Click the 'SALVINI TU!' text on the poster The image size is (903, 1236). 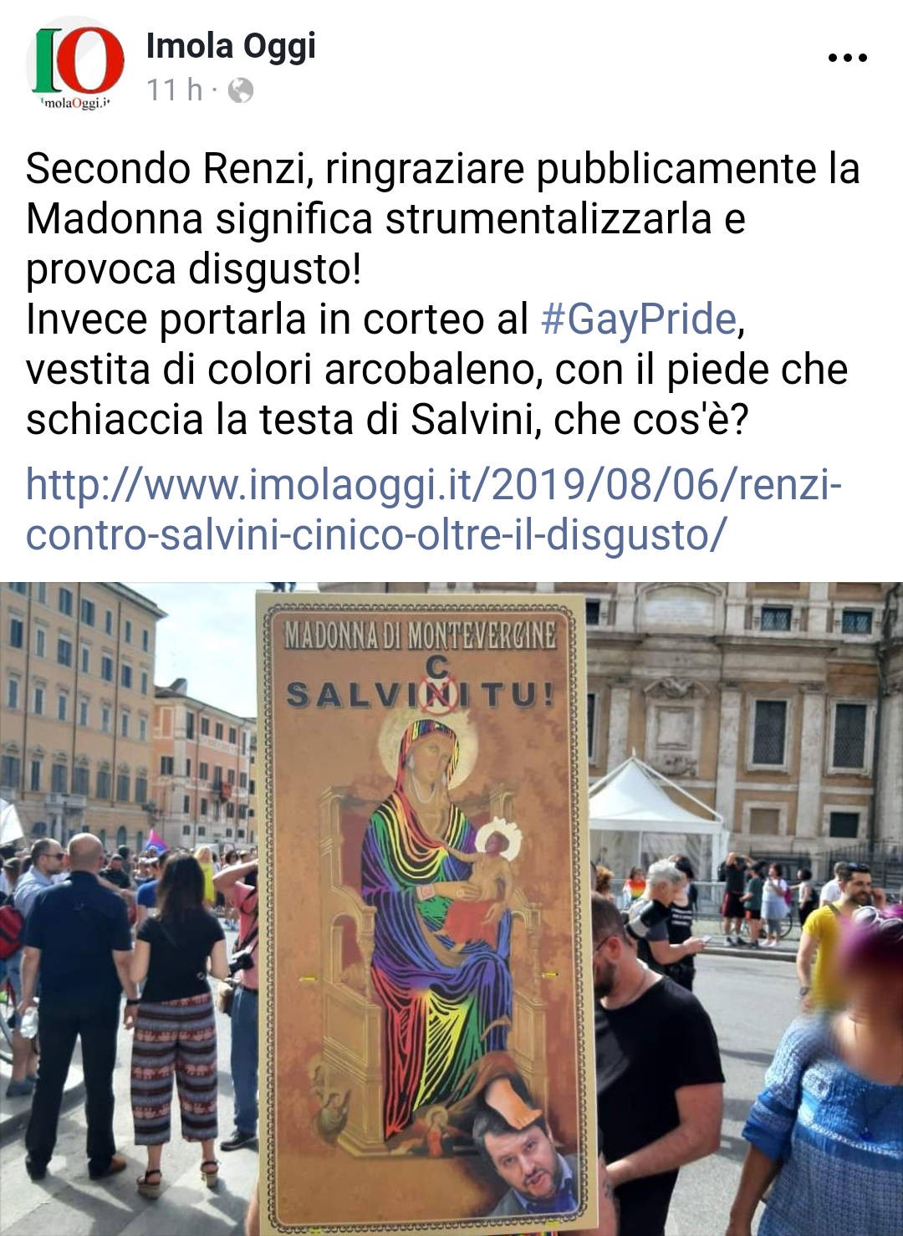point(420,695)
